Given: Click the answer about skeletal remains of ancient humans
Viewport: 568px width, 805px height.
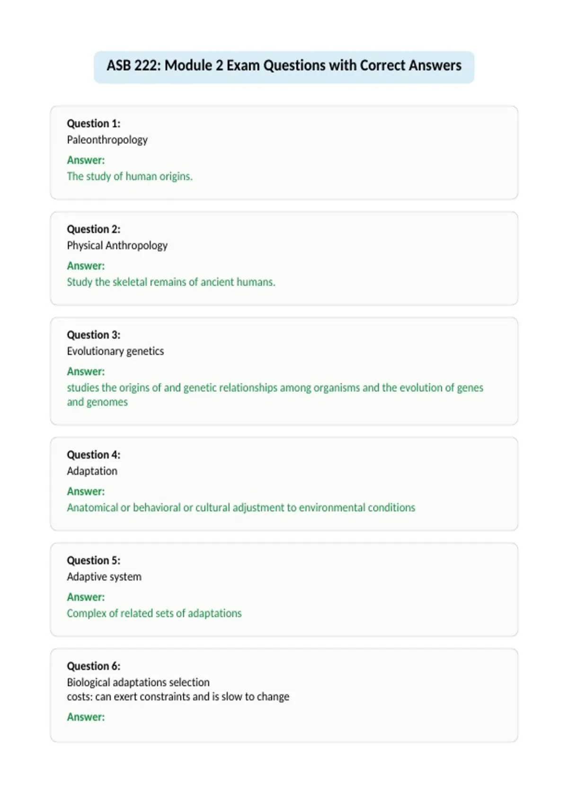Looking at the screenshot, I should click(x=171, y=282).
